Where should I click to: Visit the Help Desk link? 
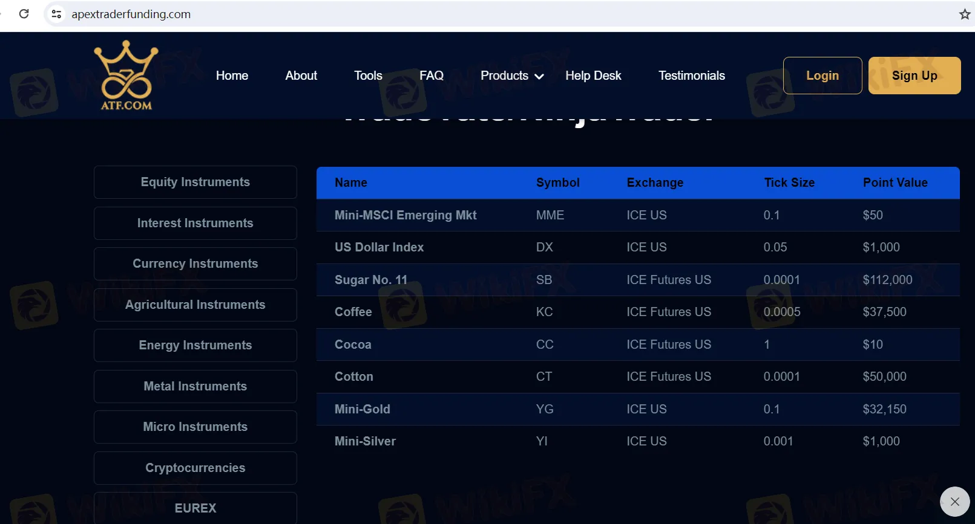click(x=593, y=76)
